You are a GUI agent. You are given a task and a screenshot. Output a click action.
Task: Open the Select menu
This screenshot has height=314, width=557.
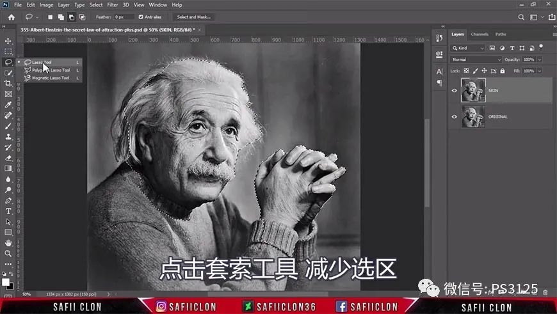(95, 5)
